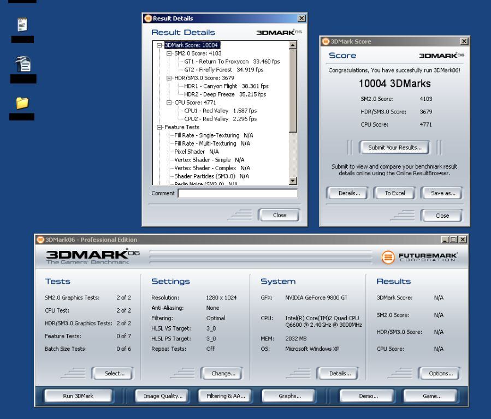Viewport: 491px width, 419px height.
Task: Collapse the HDR/SM3.0 Score tree node
Action: (x=169, y=78)
